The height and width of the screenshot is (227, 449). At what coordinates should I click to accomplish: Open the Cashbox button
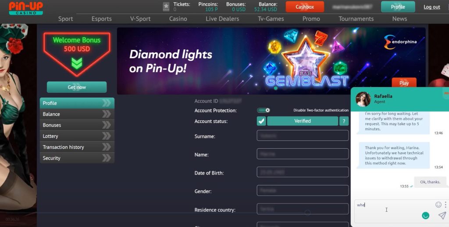305,7
